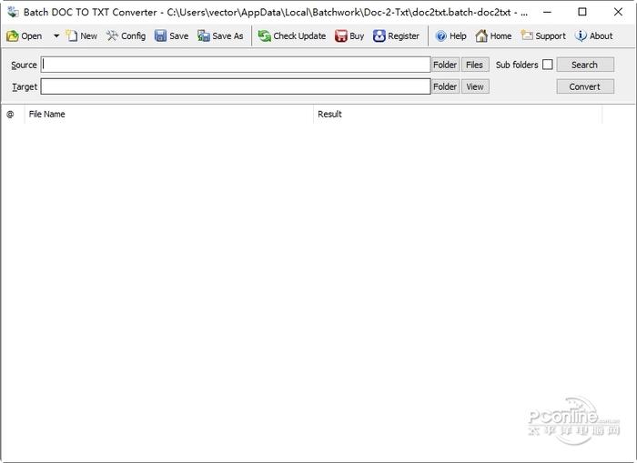Choose Save As in toolbar
Image resolution: width=637 pixels, height=463 pixels.
[220, 36]
